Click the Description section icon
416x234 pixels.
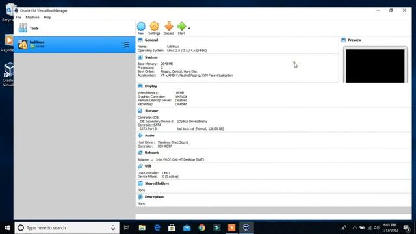(x=140, y=197)
